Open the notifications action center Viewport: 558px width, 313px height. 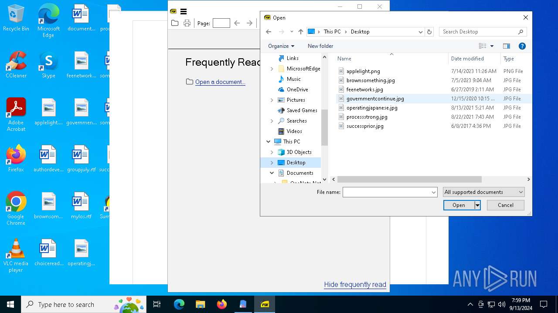point(544,304)
